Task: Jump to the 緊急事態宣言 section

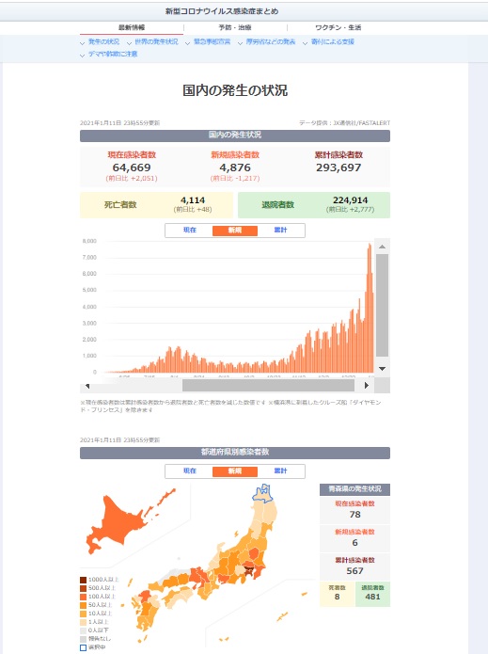Action: tap(212, 41)
